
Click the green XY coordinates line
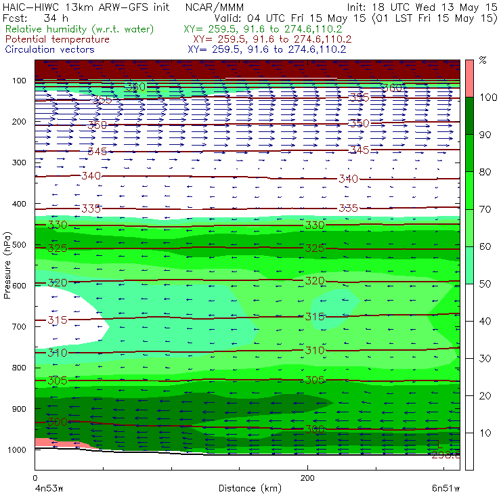pyautogui.click(x=263, y=29)
